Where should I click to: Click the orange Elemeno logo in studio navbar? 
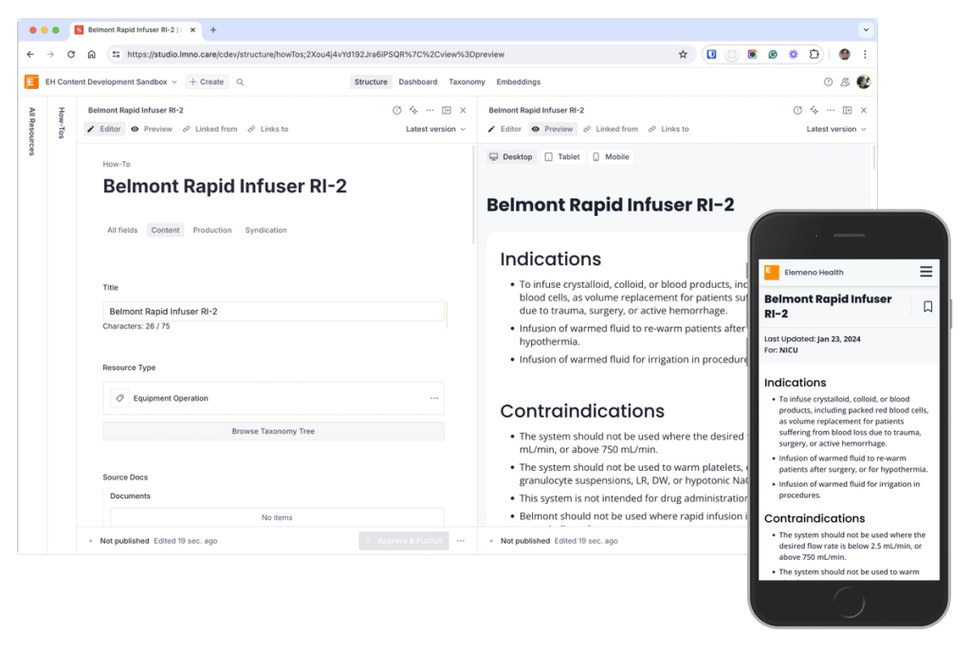[31, 81]
